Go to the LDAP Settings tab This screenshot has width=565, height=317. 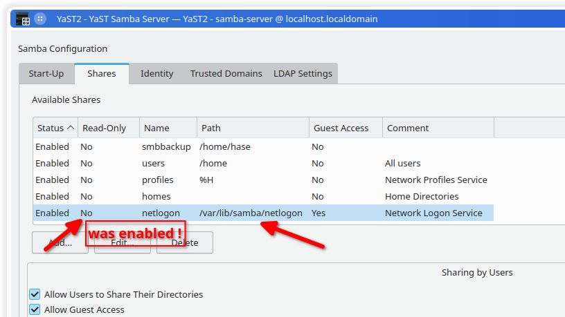tap(303, 73)
